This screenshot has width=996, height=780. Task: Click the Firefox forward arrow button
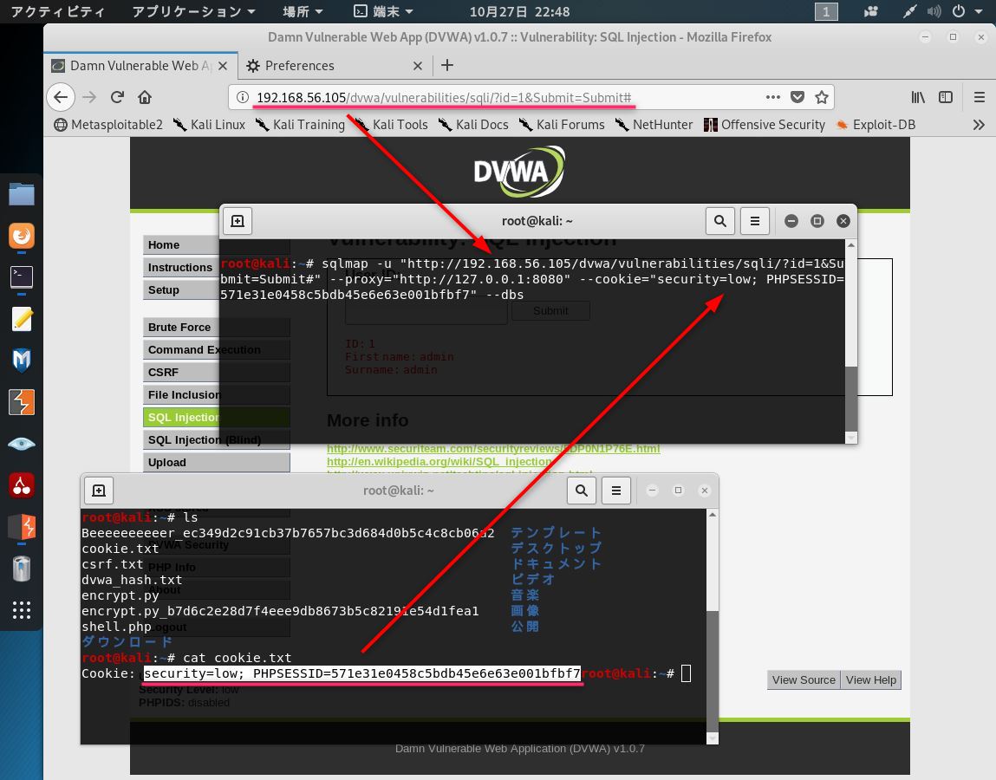[x=89, y=97]
